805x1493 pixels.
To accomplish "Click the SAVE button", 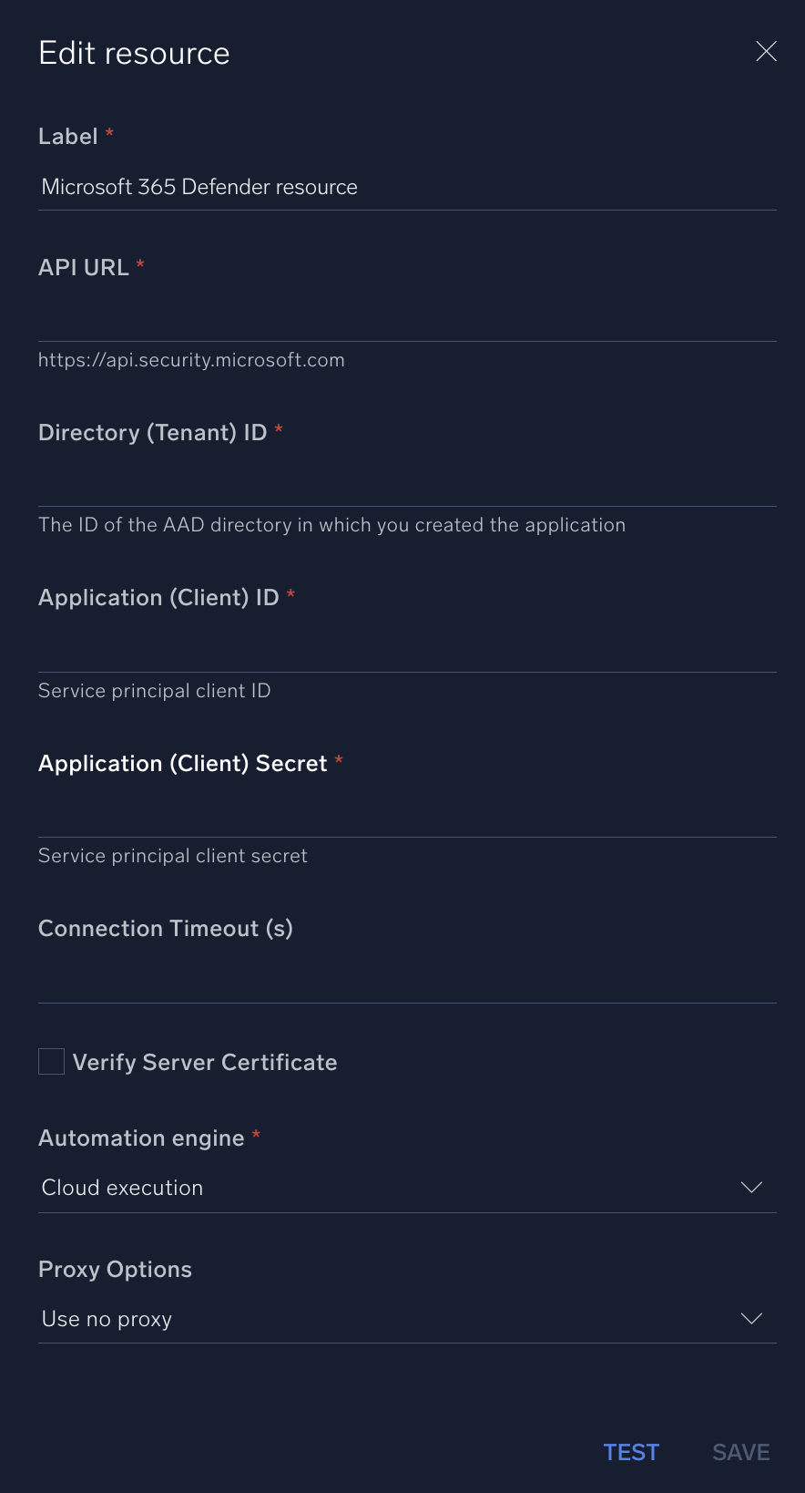I will click(740, 1451).
